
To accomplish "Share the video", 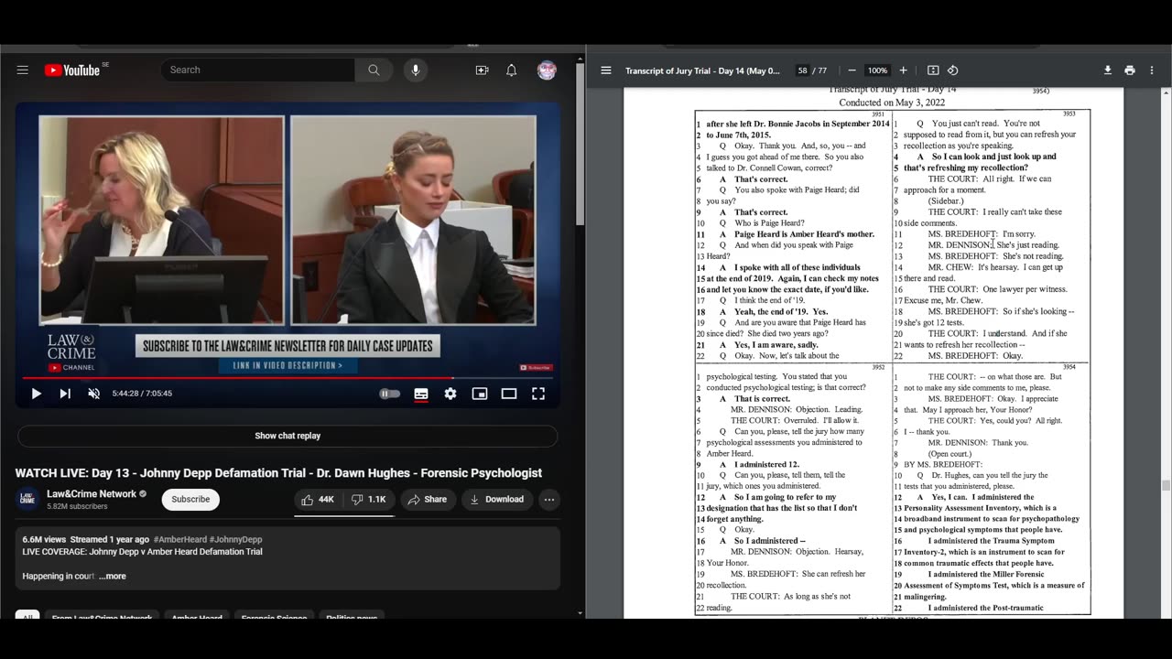I will click(x=428, y=499).
